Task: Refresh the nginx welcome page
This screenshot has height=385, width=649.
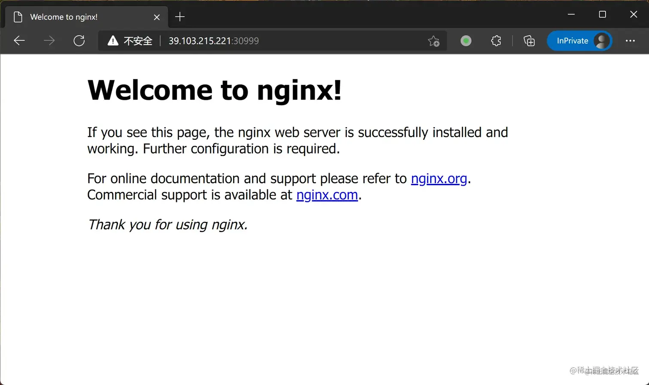Action: 79,41
